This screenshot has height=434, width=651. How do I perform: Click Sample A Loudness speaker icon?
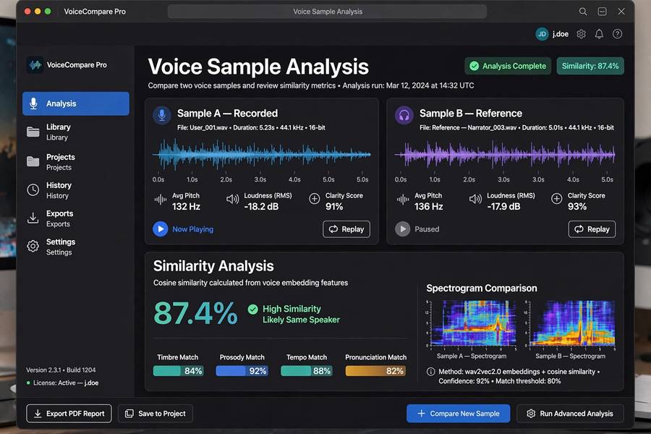(232, 200)
